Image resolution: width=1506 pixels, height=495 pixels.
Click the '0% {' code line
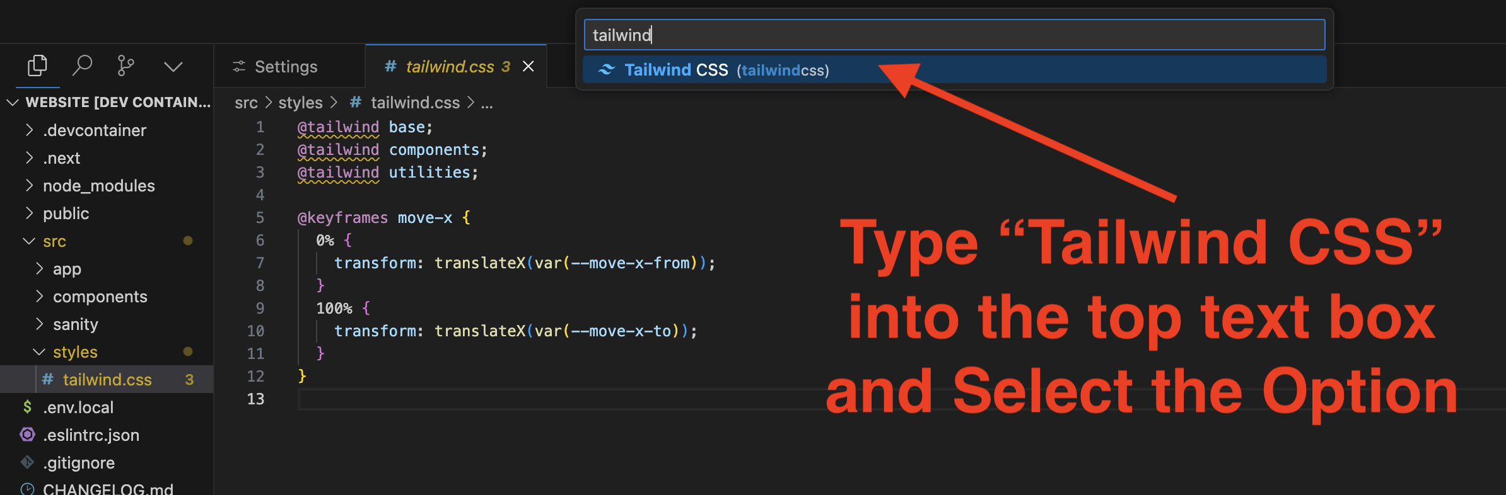pos(334,241)
